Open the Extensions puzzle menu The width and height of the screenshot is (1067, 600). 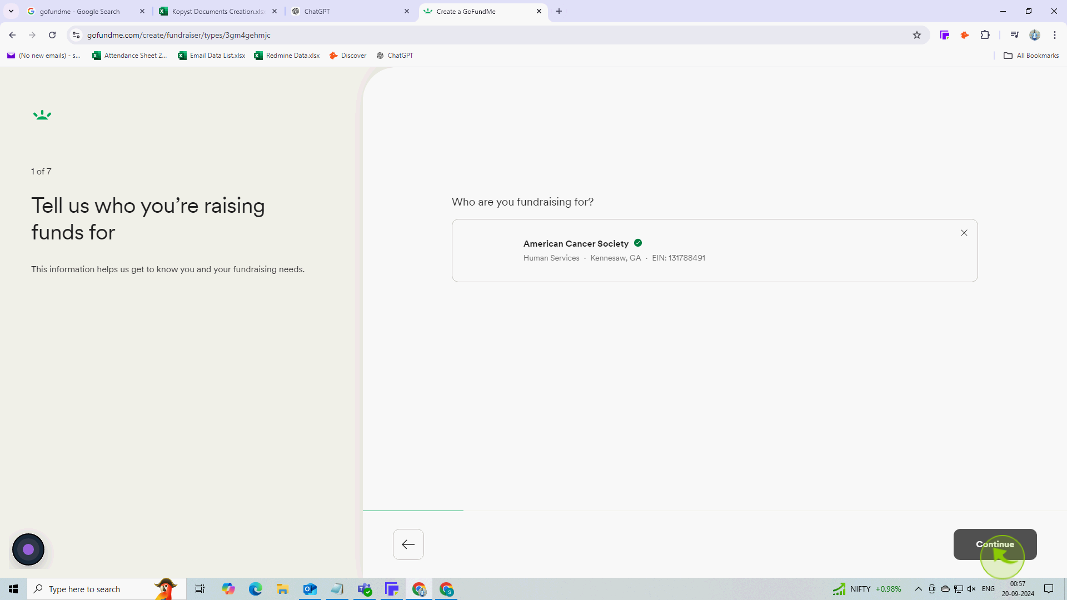985,35
